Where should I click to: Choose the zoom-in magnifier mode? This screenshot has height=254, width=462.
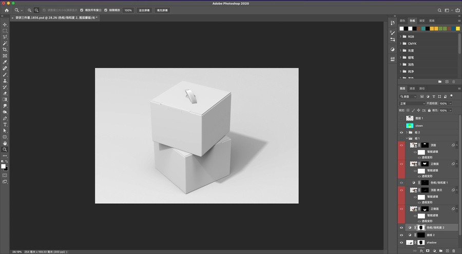pos(29,10)
